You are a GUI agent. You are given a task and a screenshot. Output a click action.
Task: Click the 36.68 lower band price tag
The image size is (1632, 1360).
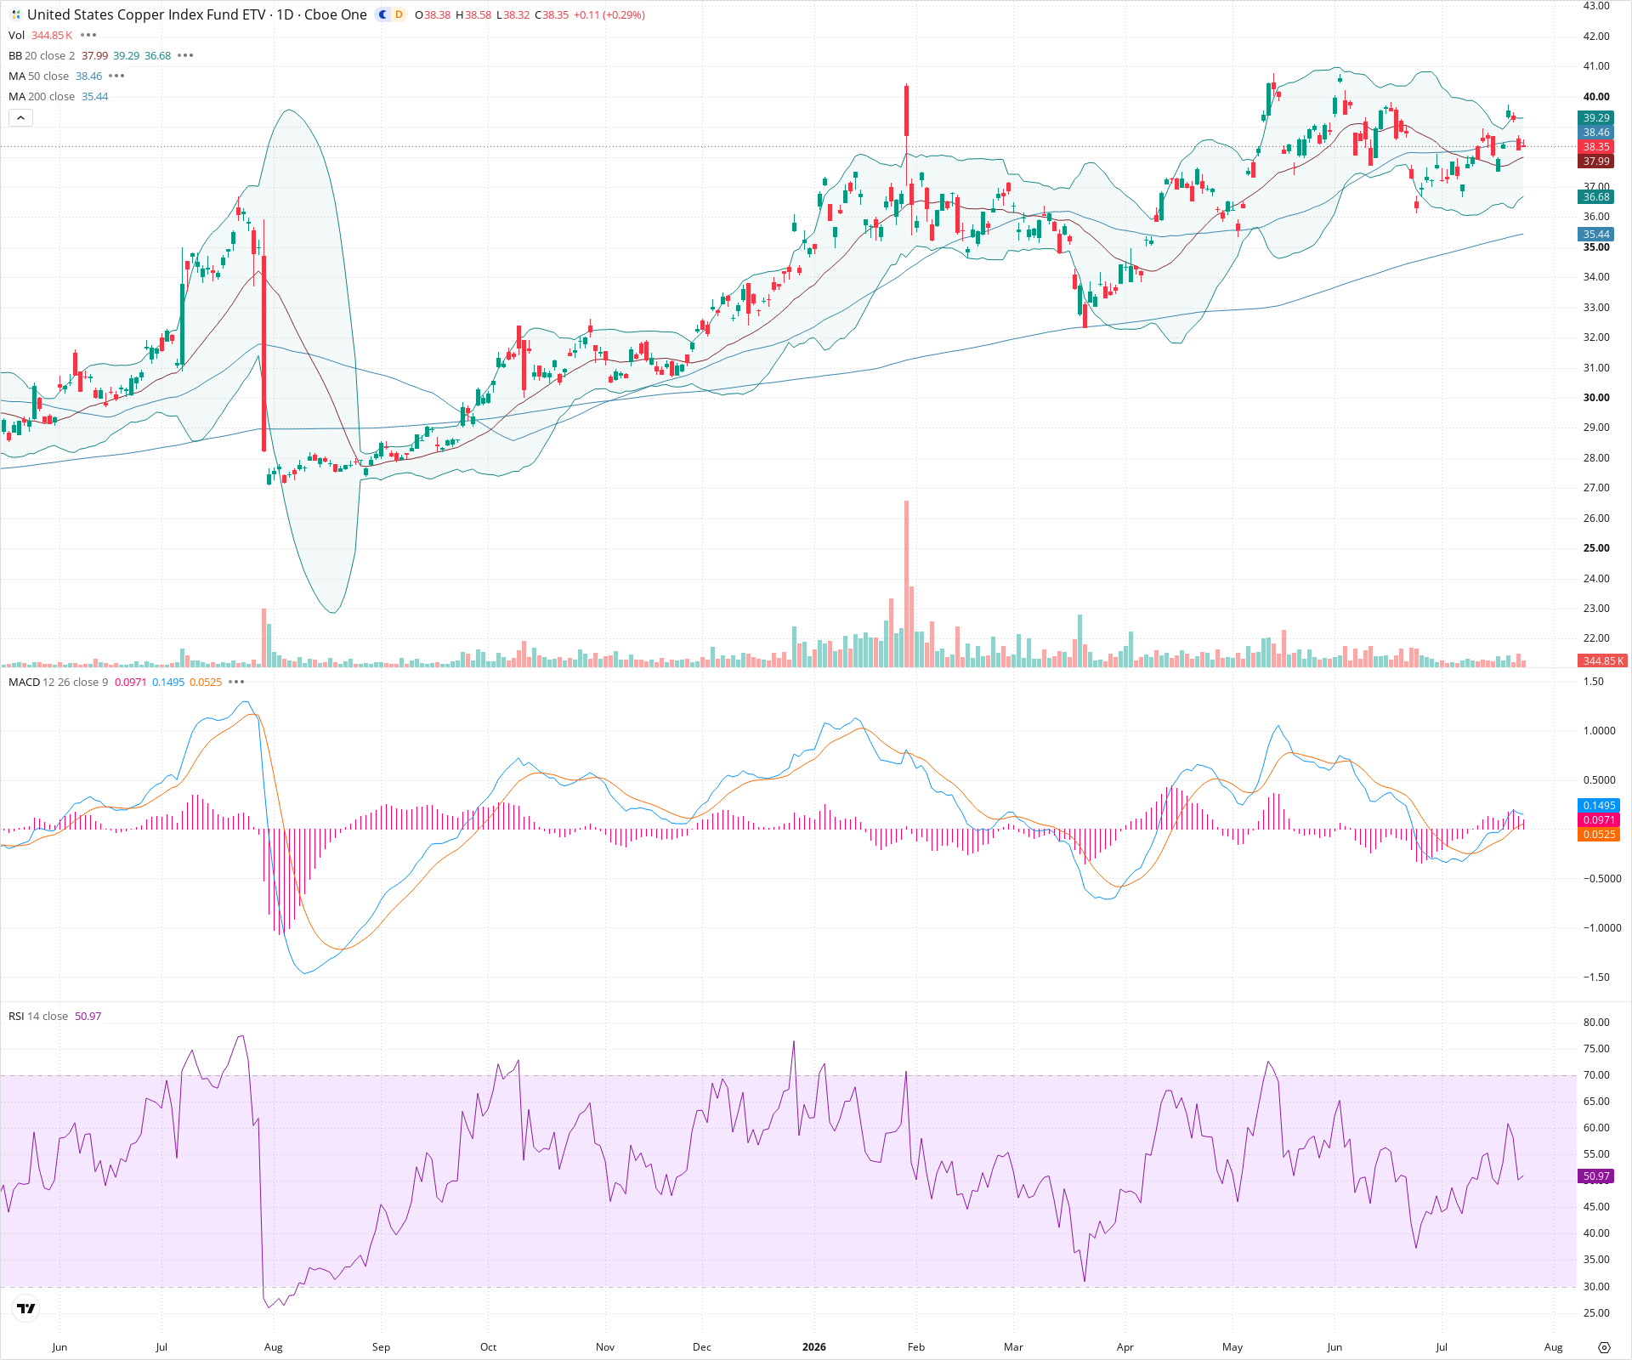click(1596, 197)
